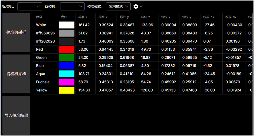
Task: Select the Green row label
Action: 41,58
